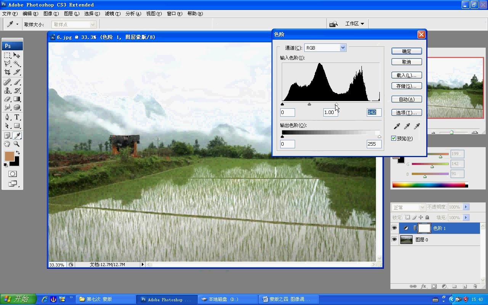Select the Rectangular Marquee tool
Screen dimensions: 488x305
click(7, 55)
